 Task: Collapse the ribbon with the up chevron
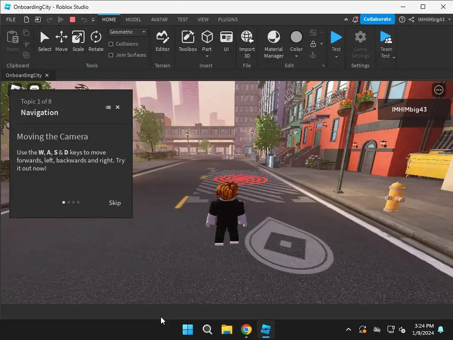[346, 19]
